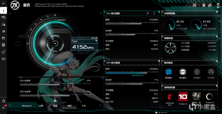Click the 43.9dBA fan noise value

(x=212, y=50)
